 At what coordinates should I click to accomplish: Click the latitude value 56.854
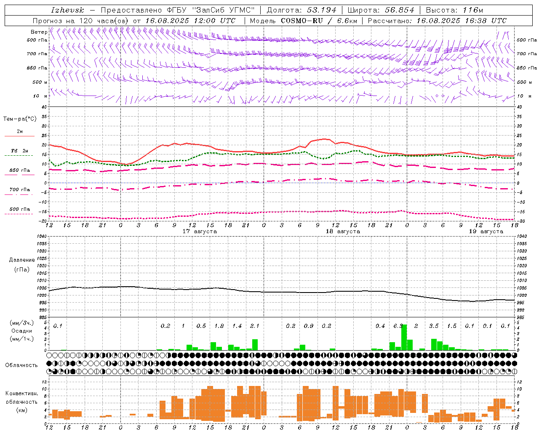(x=400, y=10)
